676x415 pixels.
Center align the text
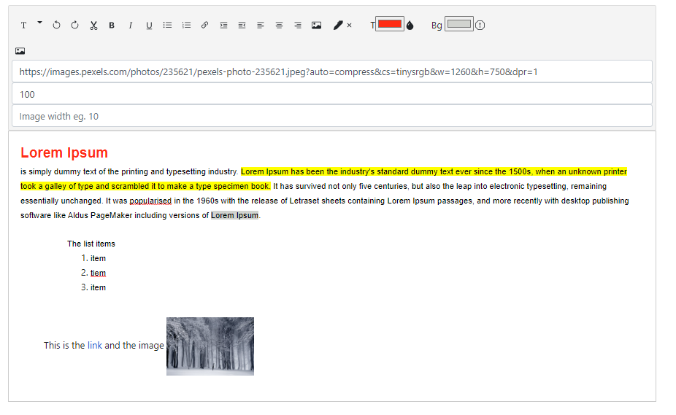(x=280, y=26)
